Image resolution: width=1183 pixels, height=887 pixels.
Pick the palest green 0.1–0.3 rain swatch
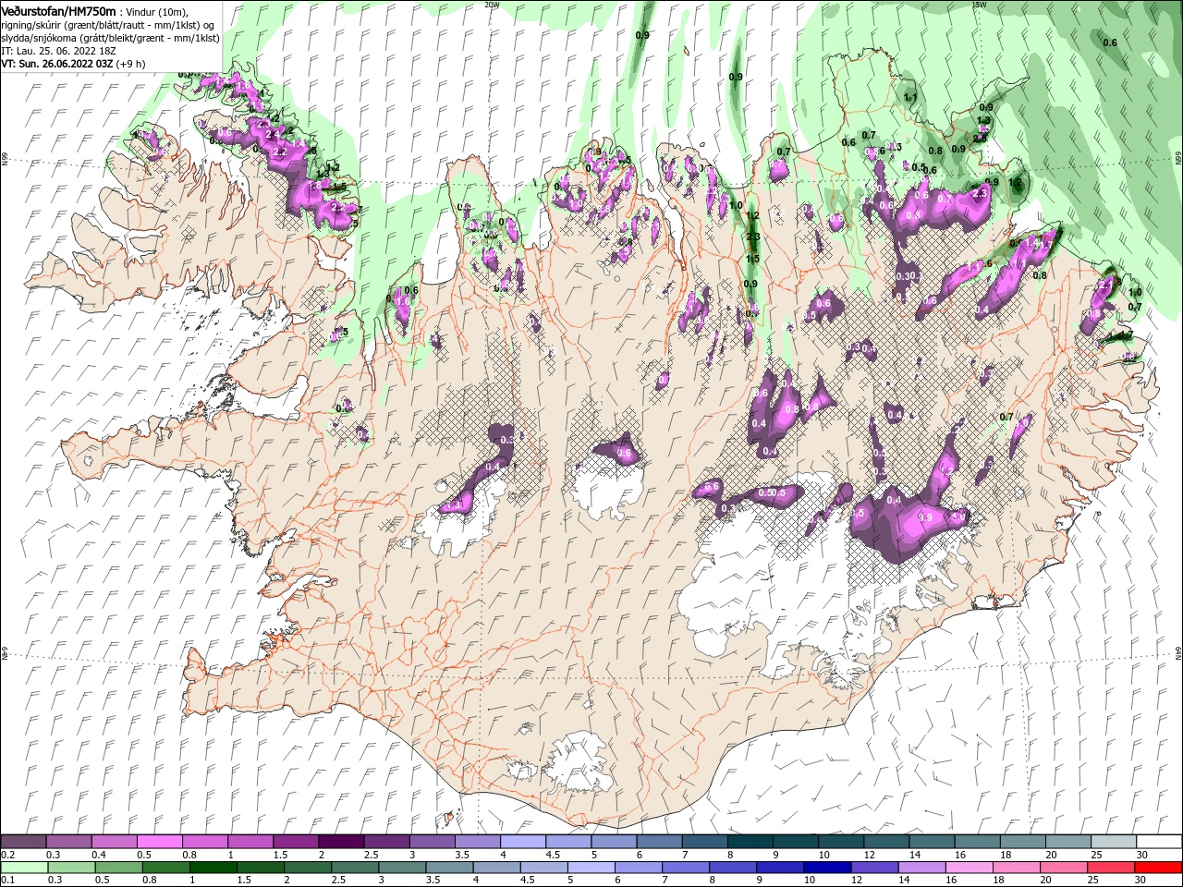[24, 868]
